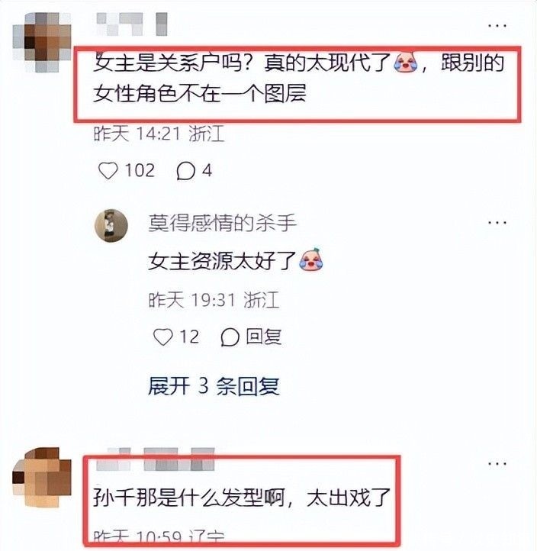Click the emoji after 女主资源太好了
The image size is (537, 551).
click(311, 259)
